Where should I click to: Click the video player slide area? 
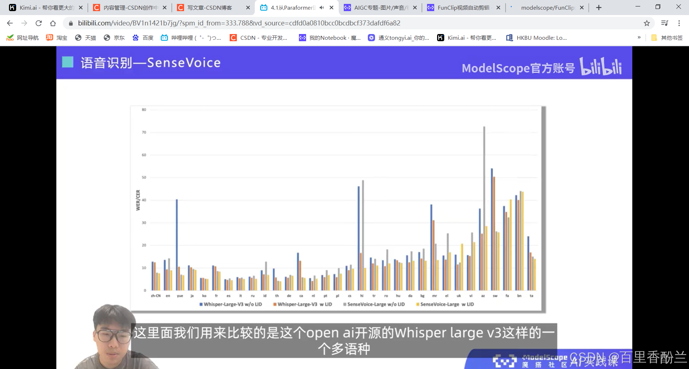click(344, 207)
